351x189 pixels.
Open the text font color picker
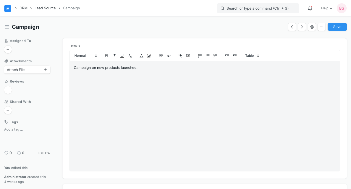tap(141, 56)
